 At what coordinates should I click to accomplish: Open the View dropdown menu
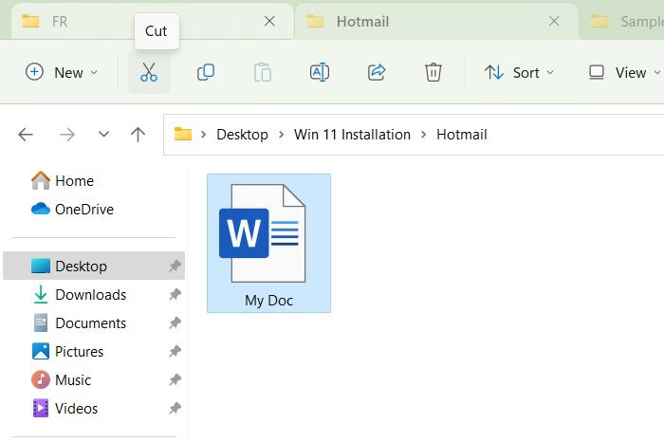624,72
